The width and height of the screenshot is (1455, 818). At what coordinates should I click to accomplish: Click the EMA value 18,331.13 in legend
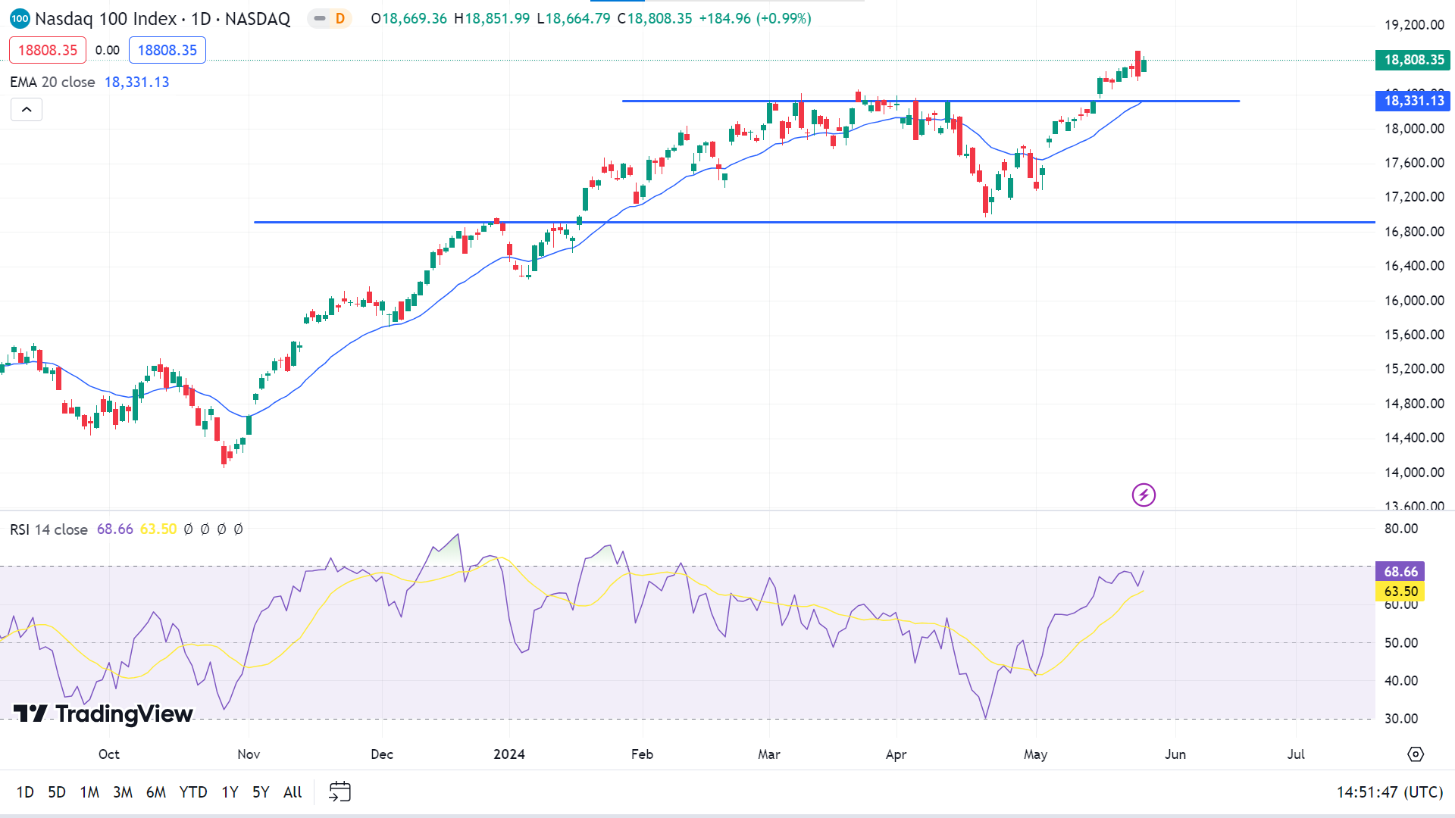click(x=137, y=82)
